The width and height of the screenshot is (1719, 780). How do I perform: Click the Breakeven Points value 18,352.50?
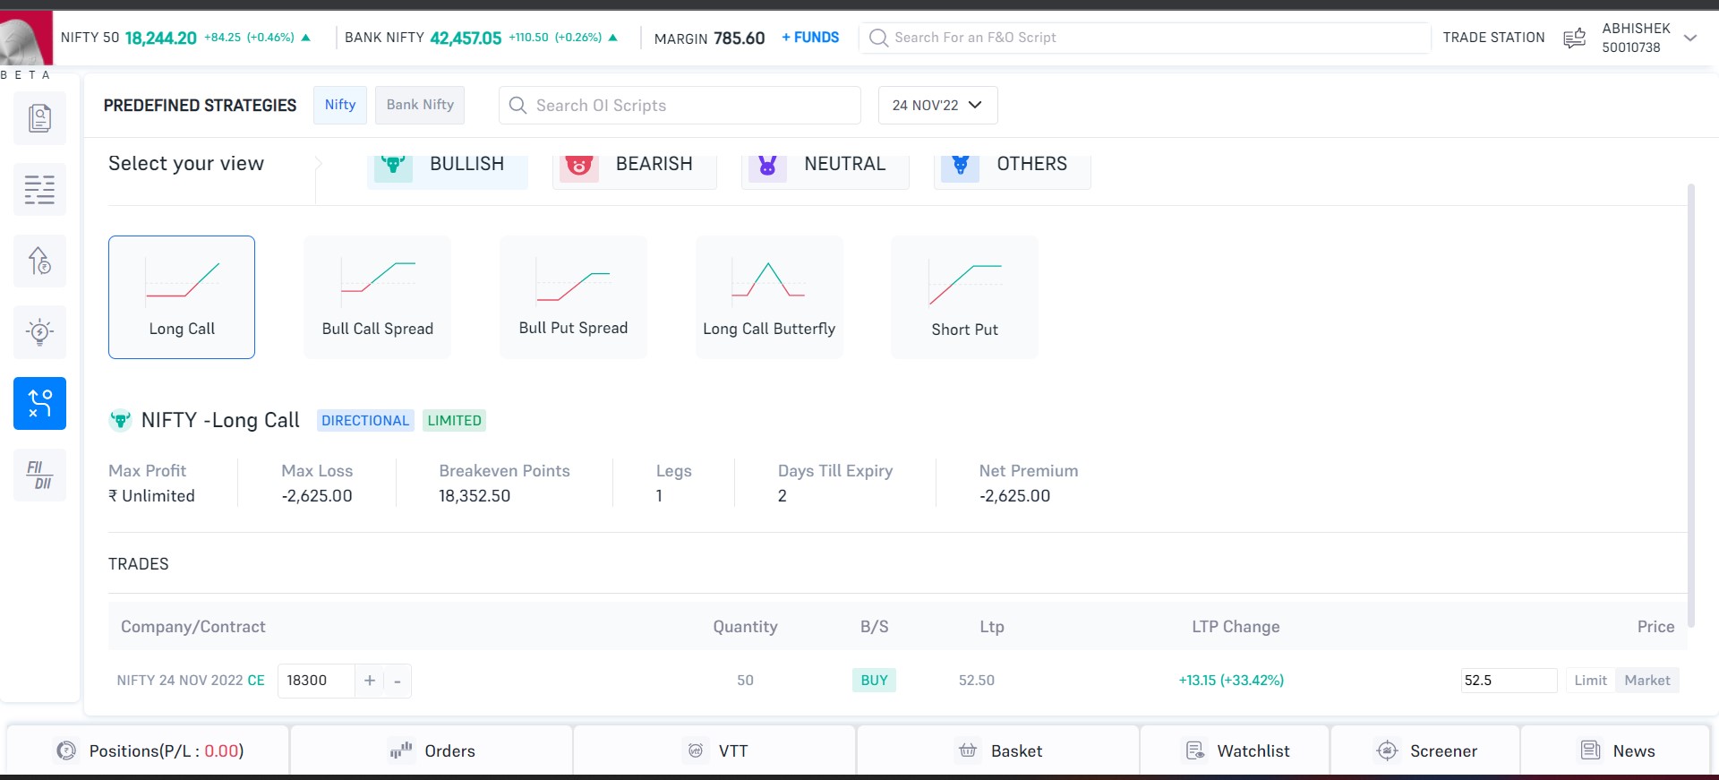click(x=475, y=496)
